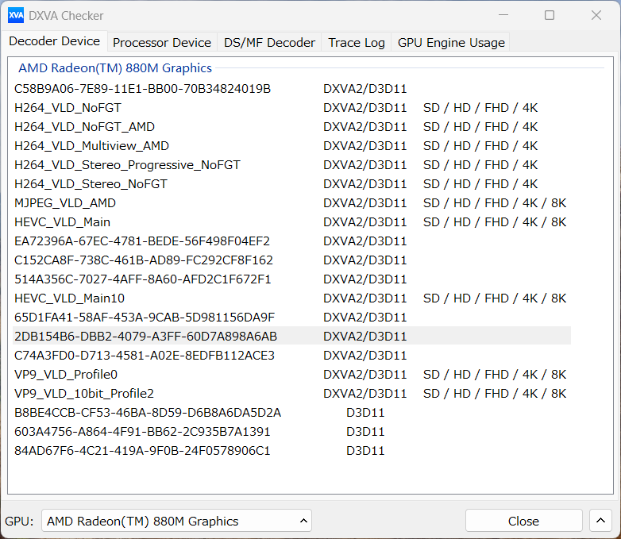
Task: Open the GPU selection dropdown
Action: (176, 521)
